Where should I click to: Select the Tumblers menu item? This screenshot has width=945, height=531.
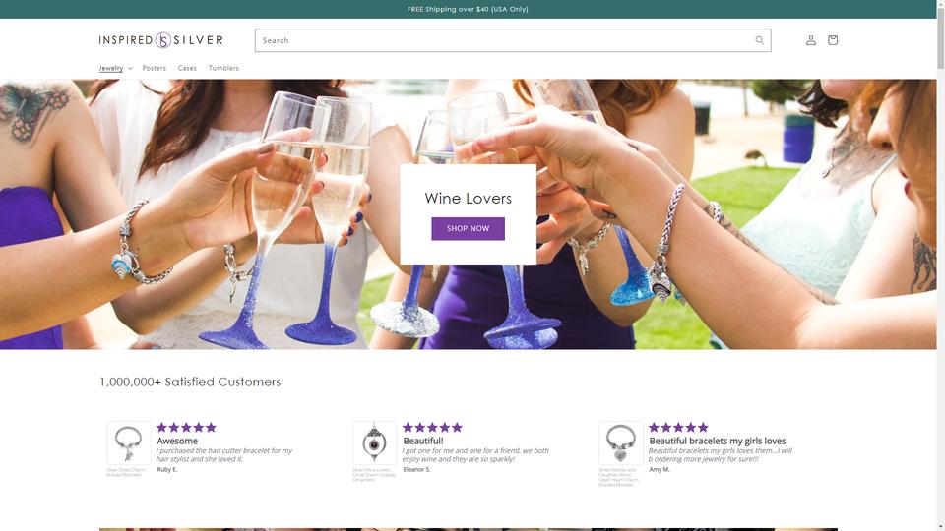click(223, 68)
